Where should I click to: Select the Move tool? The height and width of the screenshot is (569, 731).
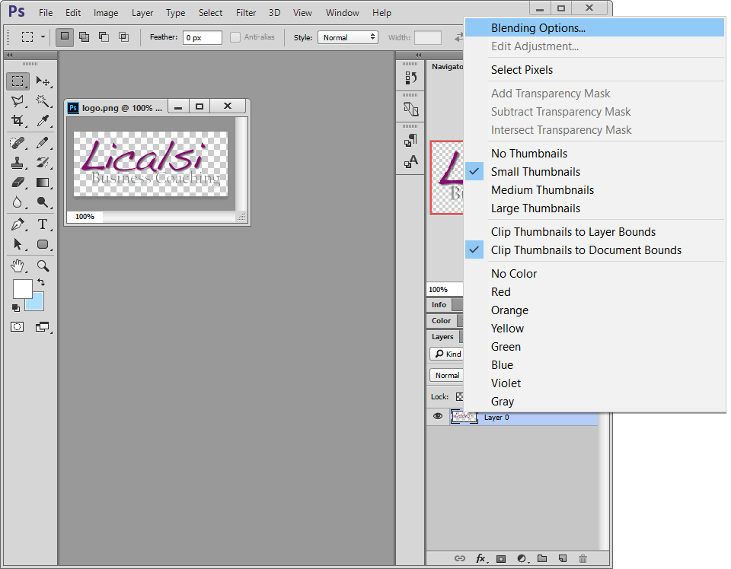click(x=43, y=81)
